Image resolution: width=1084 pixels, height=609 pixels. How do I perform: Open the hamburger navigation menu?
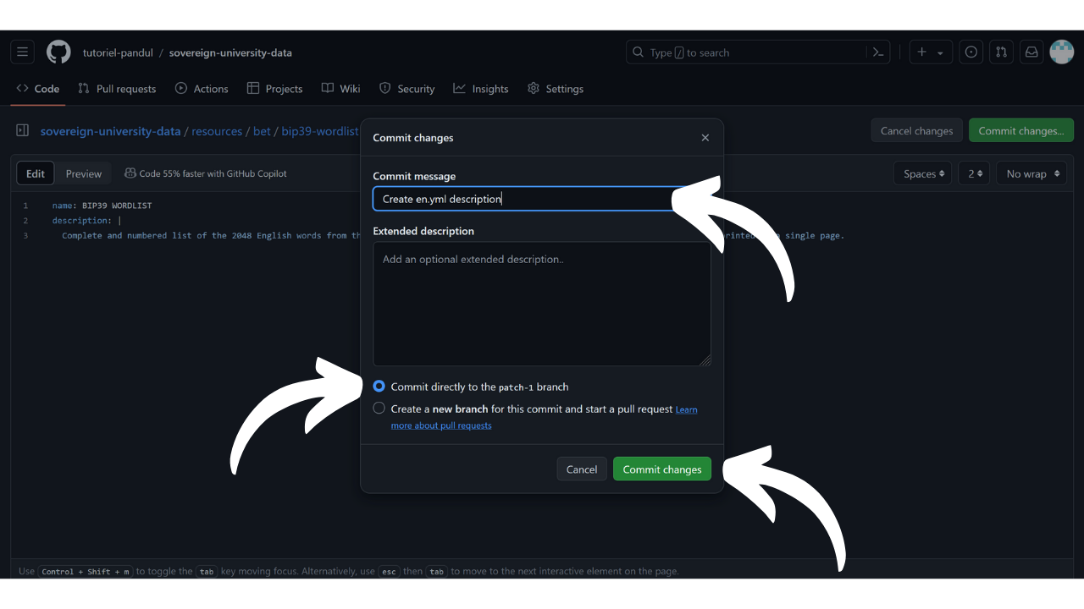pos(23,52)
